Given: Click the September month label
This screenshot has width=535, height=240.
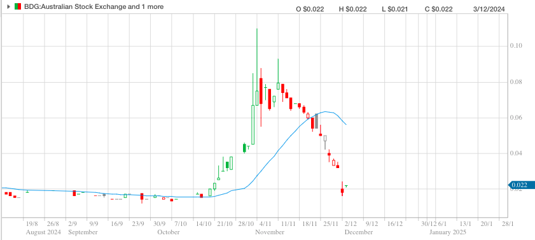Looking at the screenshot, I should [x=83, y=232].
